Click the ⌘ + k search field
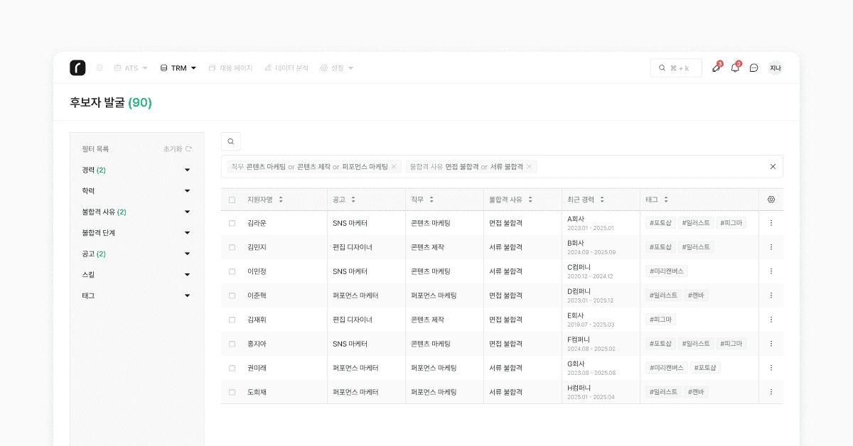The height and width of the screenshot is (446, 853). coord(675,68)
